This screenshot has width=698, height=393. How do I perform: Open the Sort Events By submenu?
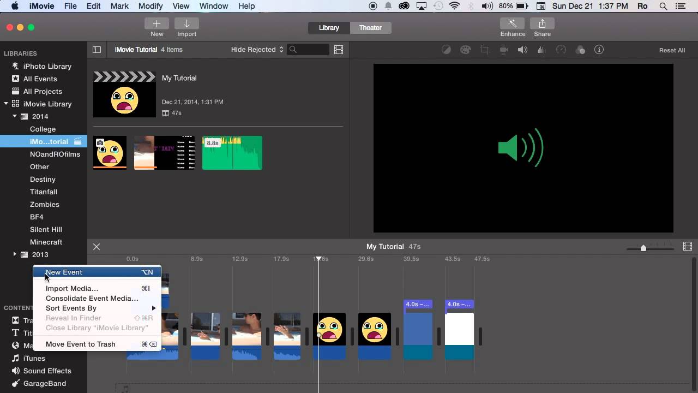click(97, 308)
